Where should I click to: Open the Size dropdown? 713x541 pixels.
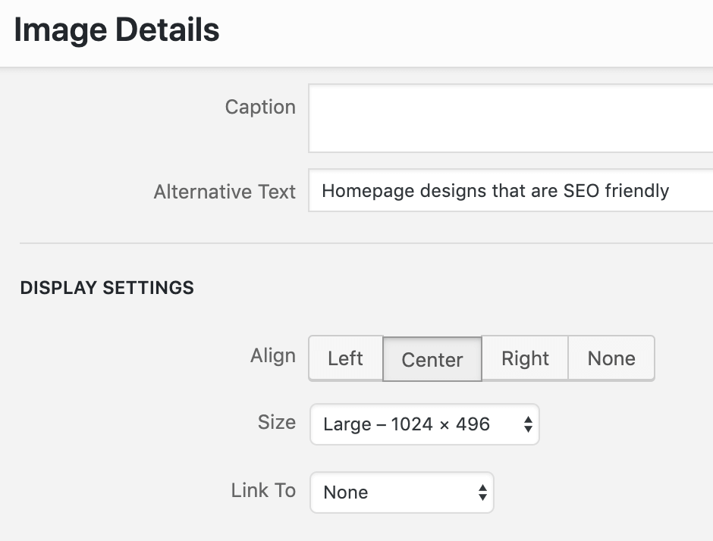pyautogui.click(x=424, y=424)
